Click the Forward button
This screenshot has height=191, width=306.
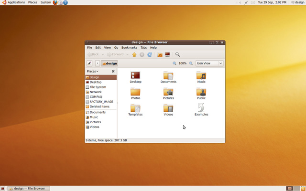(x=115, y=54)
